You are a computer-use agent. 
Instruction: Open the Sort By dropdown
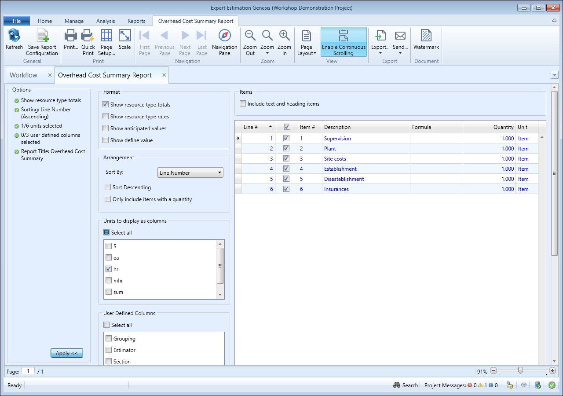point(190,173)
